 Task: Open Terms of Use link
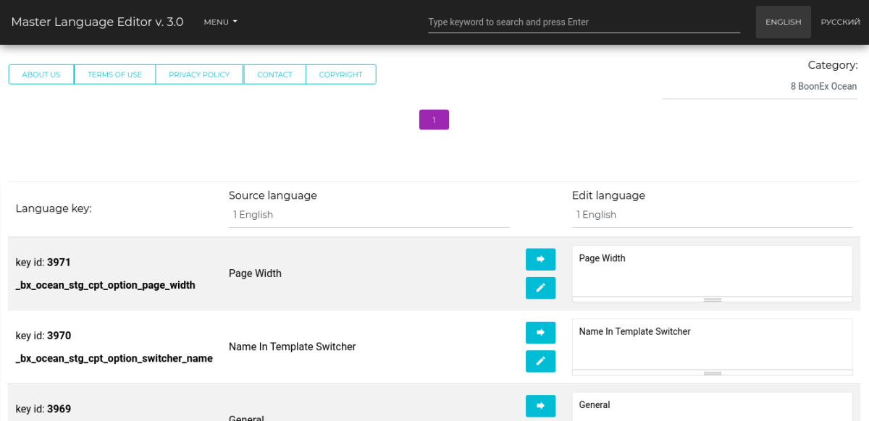coord(114,75)
